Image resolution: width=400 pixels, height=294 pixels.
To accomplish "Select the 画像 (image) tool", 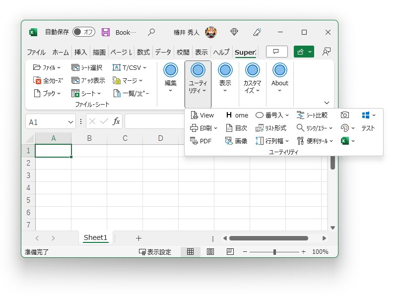I will [237, 141].
